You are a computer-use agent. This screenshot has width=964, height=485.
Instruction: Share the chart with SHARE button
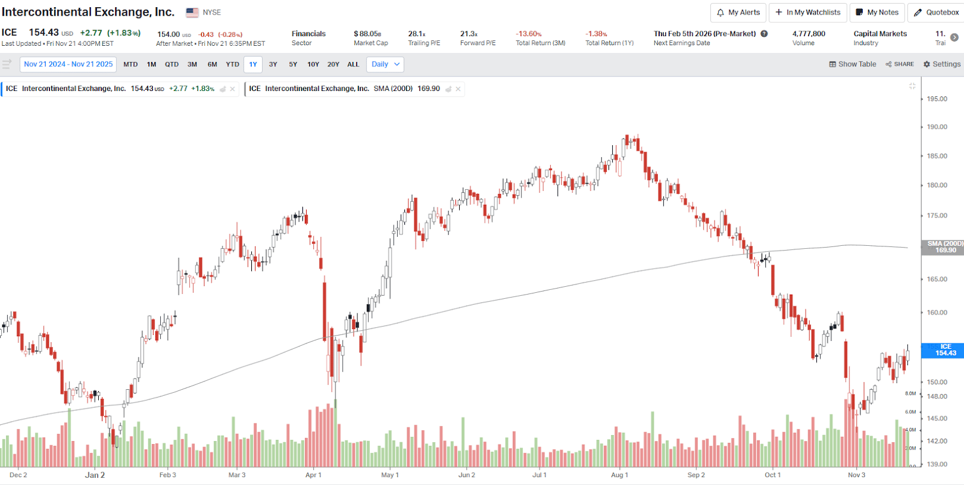click(x=900, y=64)
